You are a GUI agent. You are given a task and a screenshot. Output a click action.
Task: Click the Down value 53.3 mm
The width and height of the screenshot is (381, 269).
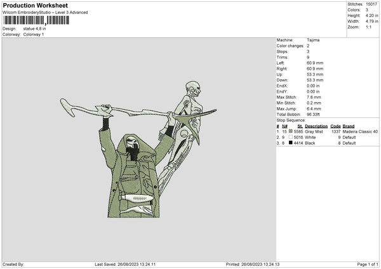(315, 80)
